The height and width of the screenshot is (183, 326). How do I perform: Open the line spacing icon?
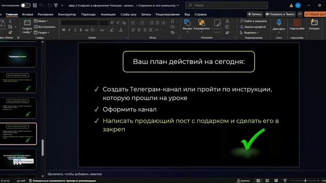click(163, 22)
